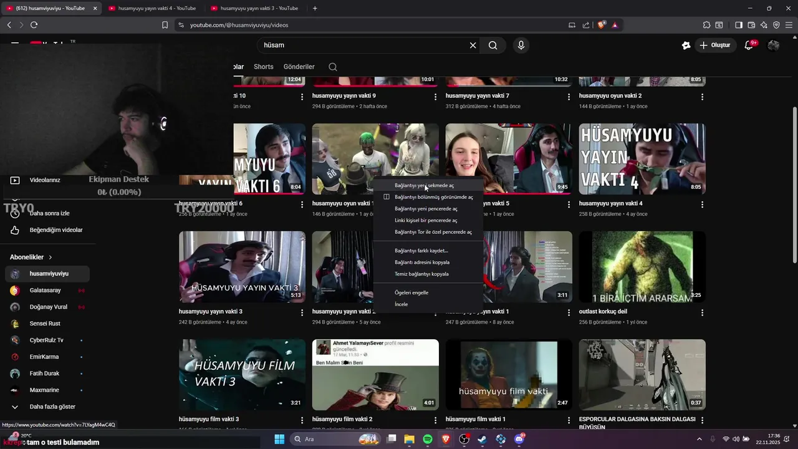Open options for husamyuyu yayın vakti 9
Viewport: 798px width, 449px height.
(435, 97)
